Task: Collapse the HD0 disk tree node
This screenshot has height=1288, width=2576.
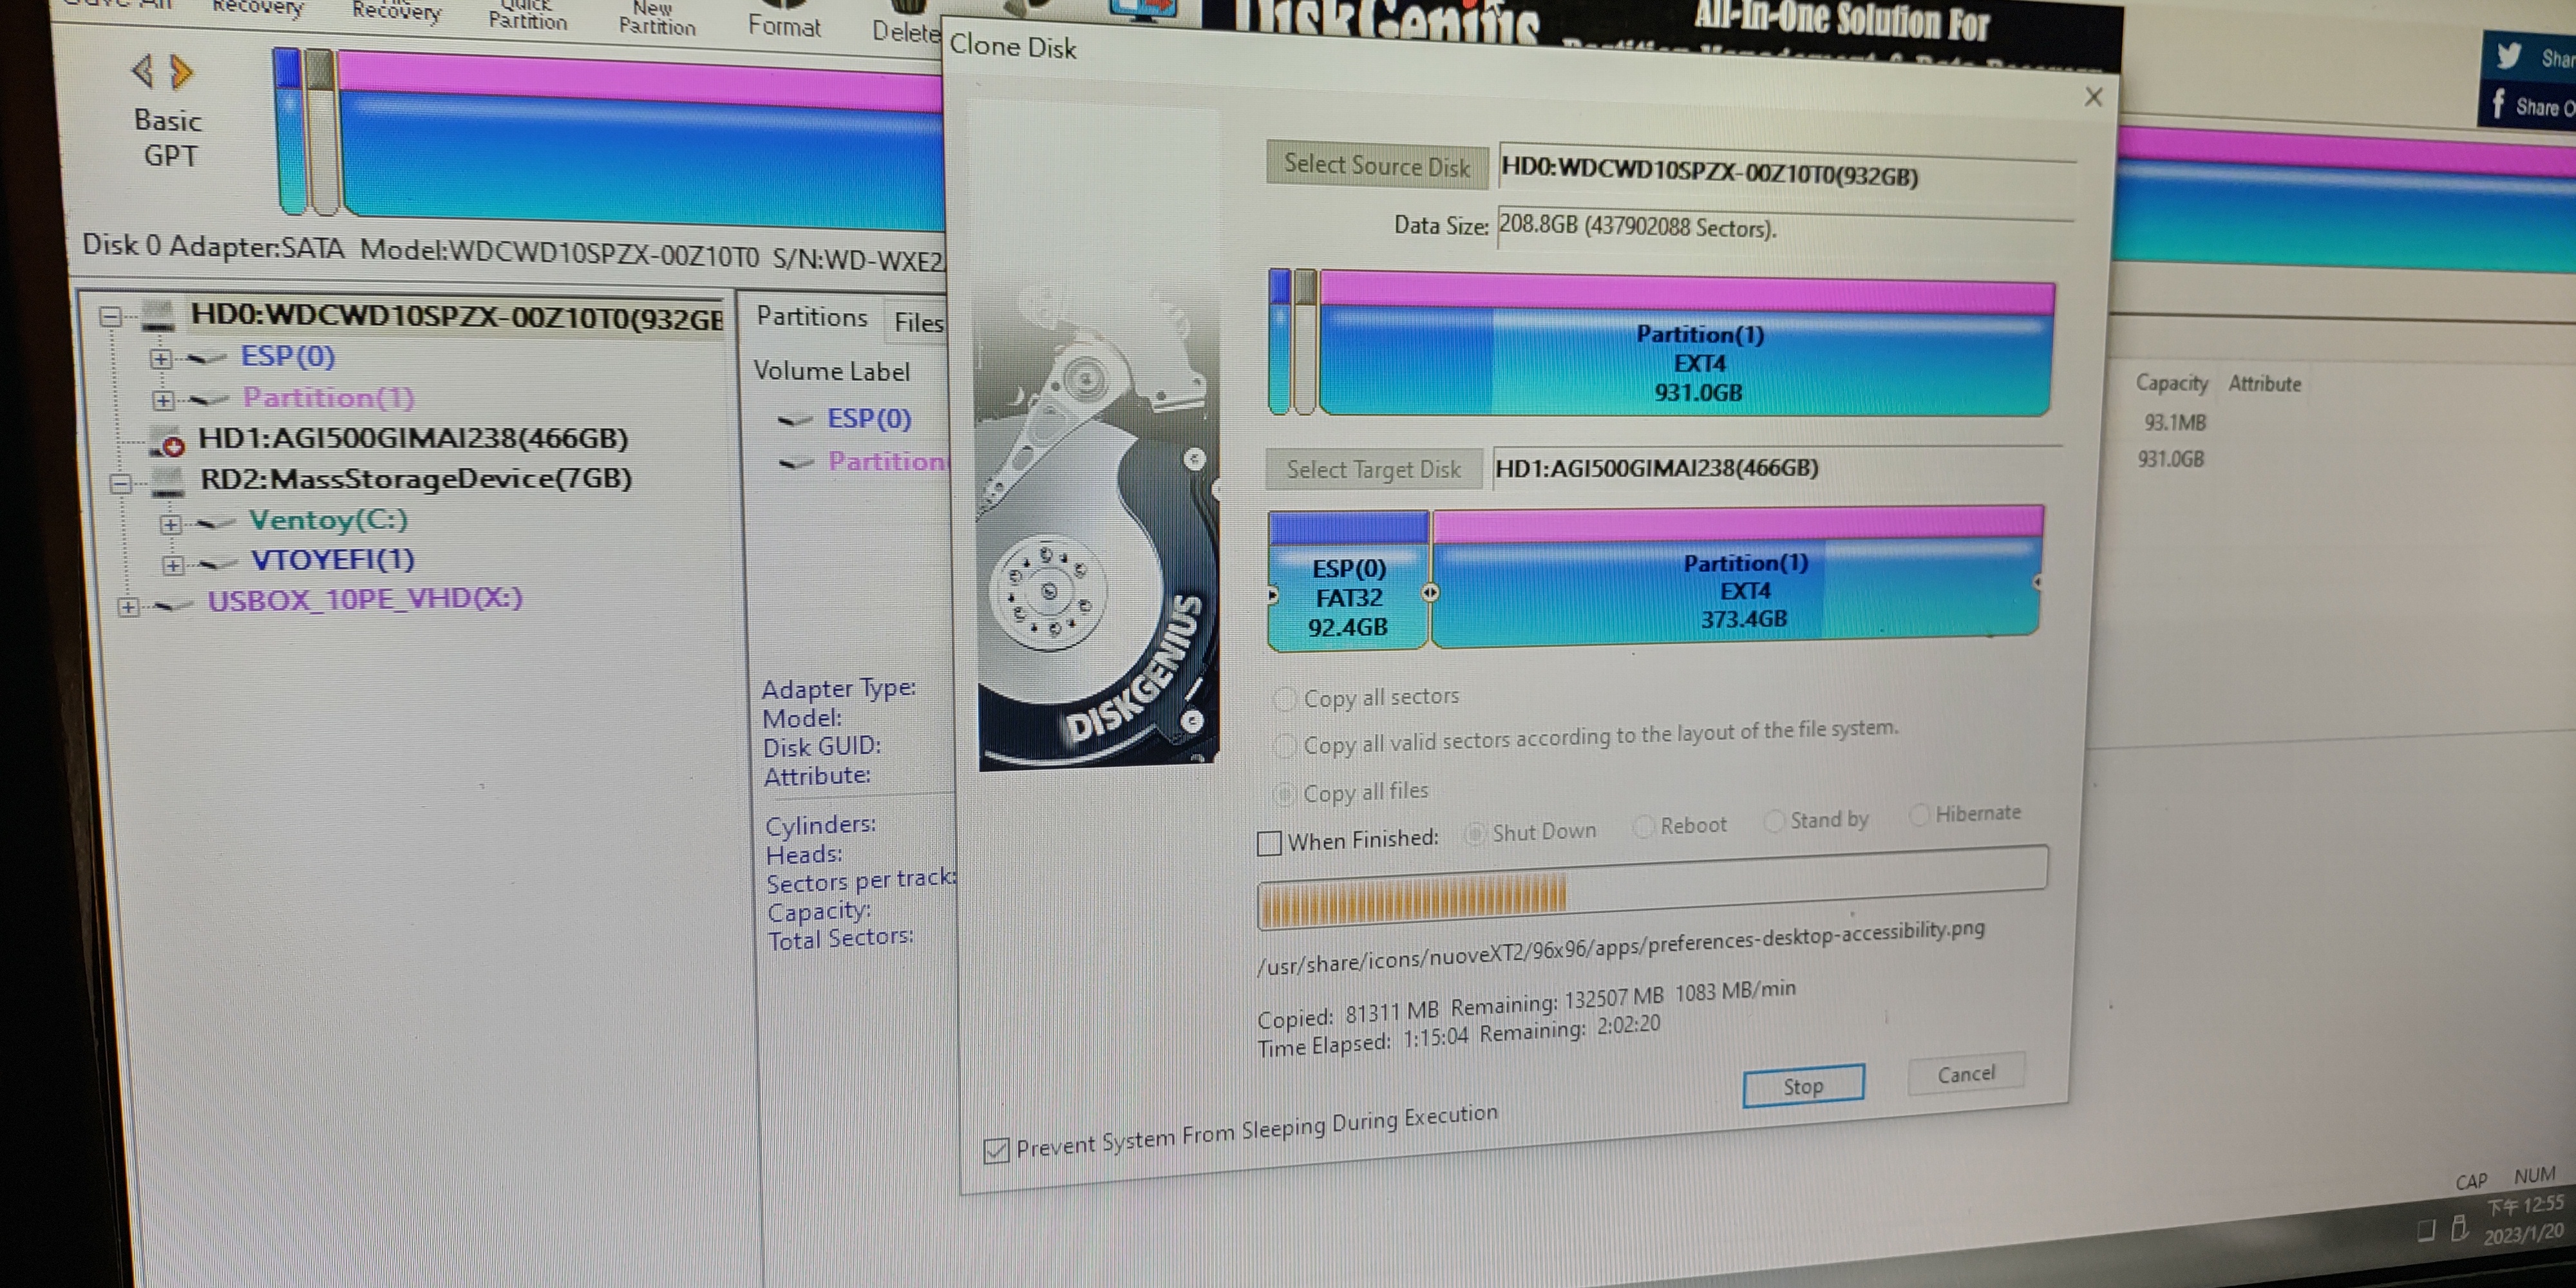Action: pos(110,317)
